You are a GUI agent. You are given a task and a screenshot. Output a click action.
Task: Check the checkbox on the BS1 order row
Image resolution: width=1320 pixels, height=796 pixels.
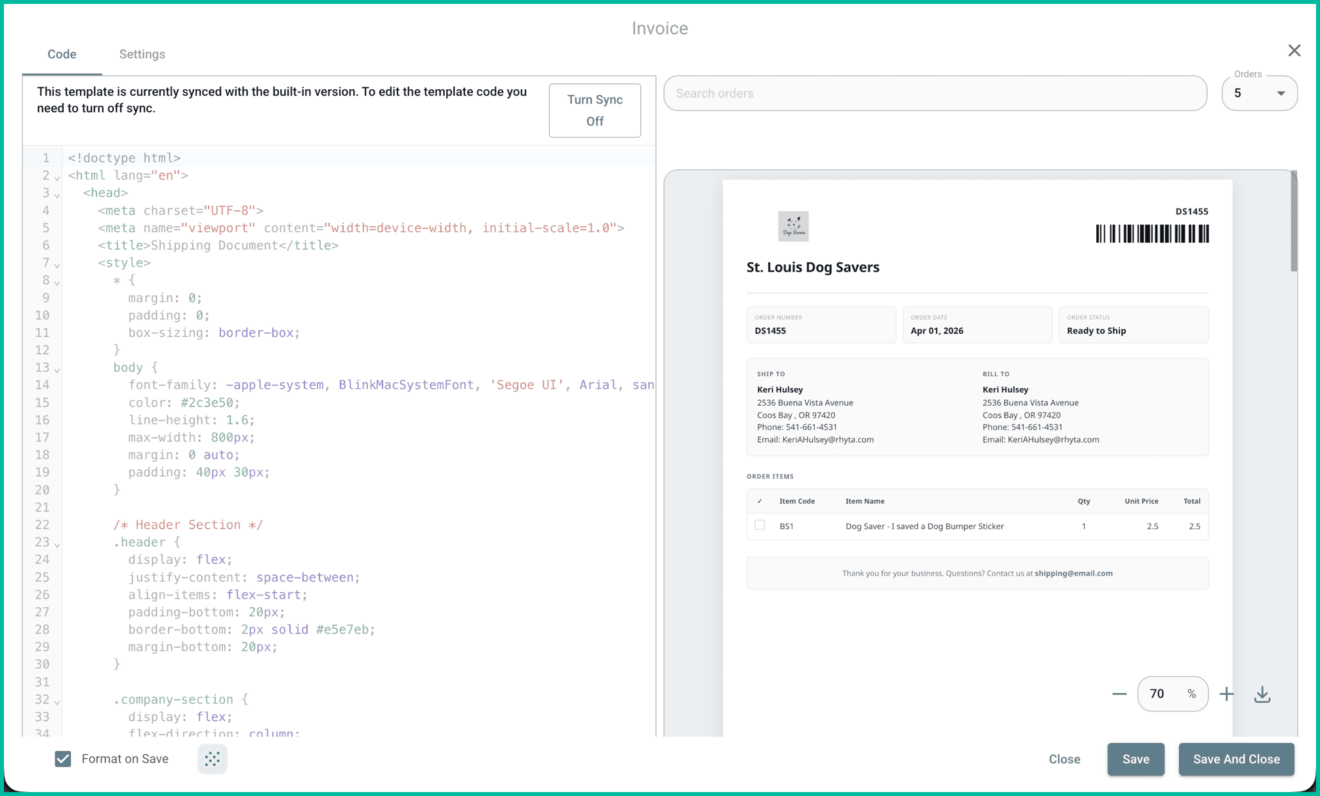(760, 525)
